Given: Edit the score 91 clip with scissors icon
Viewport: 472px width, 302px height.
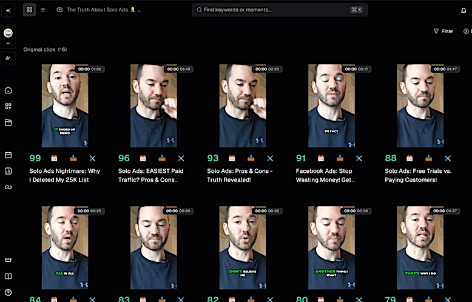Looking at the screenshot, I should 359,158.
